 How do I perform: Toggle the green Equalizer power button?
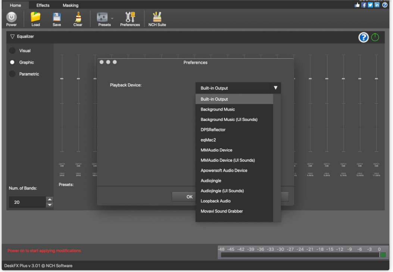(375, 37)
